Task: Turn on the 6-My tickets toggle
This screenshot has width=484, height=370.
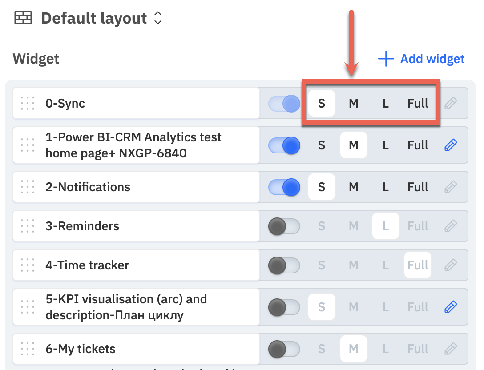Action: pos(284,349)
